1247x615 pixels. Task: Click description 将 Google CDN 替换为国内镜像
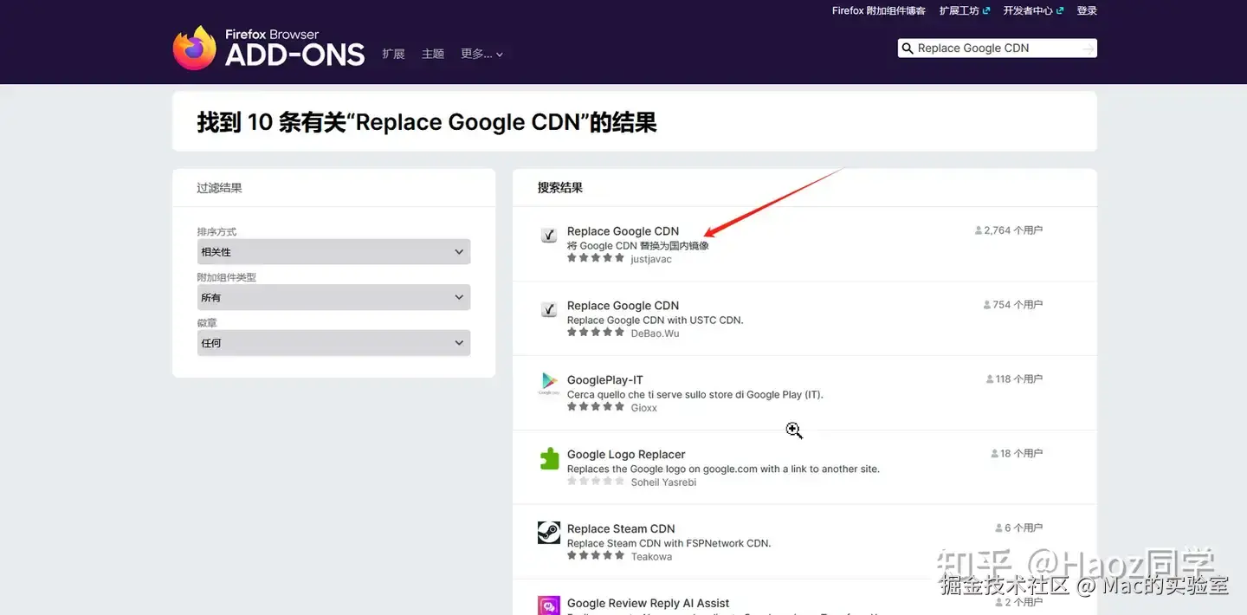pos(638,246)
